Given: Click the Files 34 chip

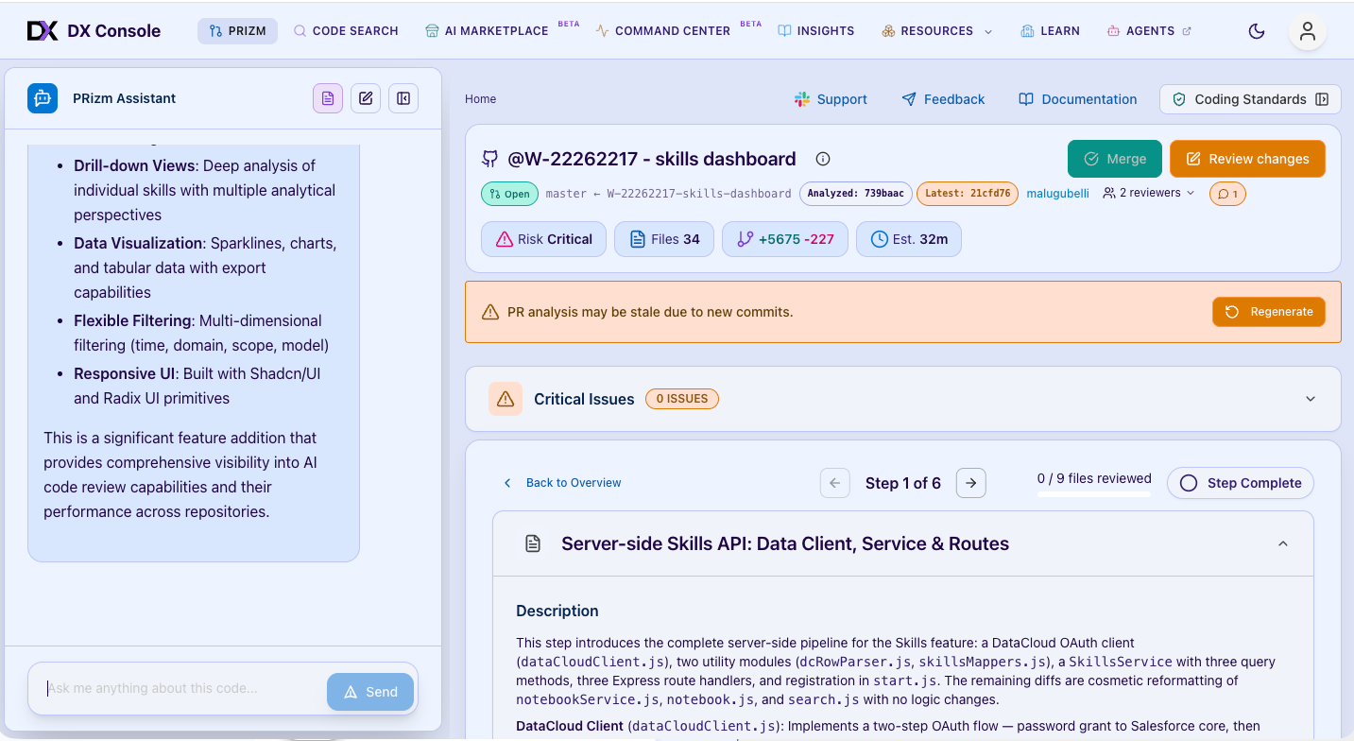Looking at the screenshot, I should click(x=664, y=239).
